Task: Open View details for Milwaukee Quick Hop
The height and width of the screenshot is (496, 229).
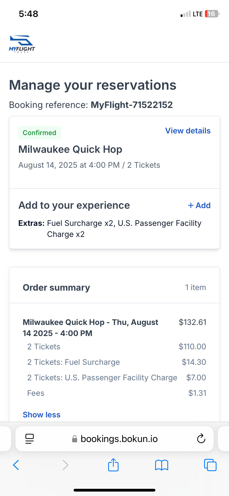Action: pyautogui.click(x=188, y=131)
